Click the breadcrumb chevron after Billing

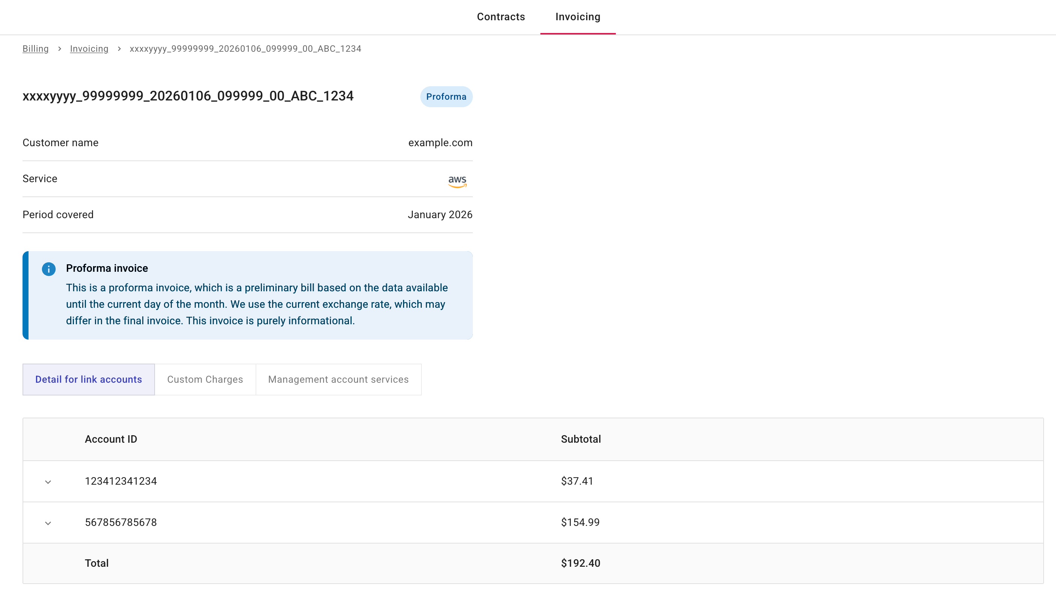tap(59, 49)
